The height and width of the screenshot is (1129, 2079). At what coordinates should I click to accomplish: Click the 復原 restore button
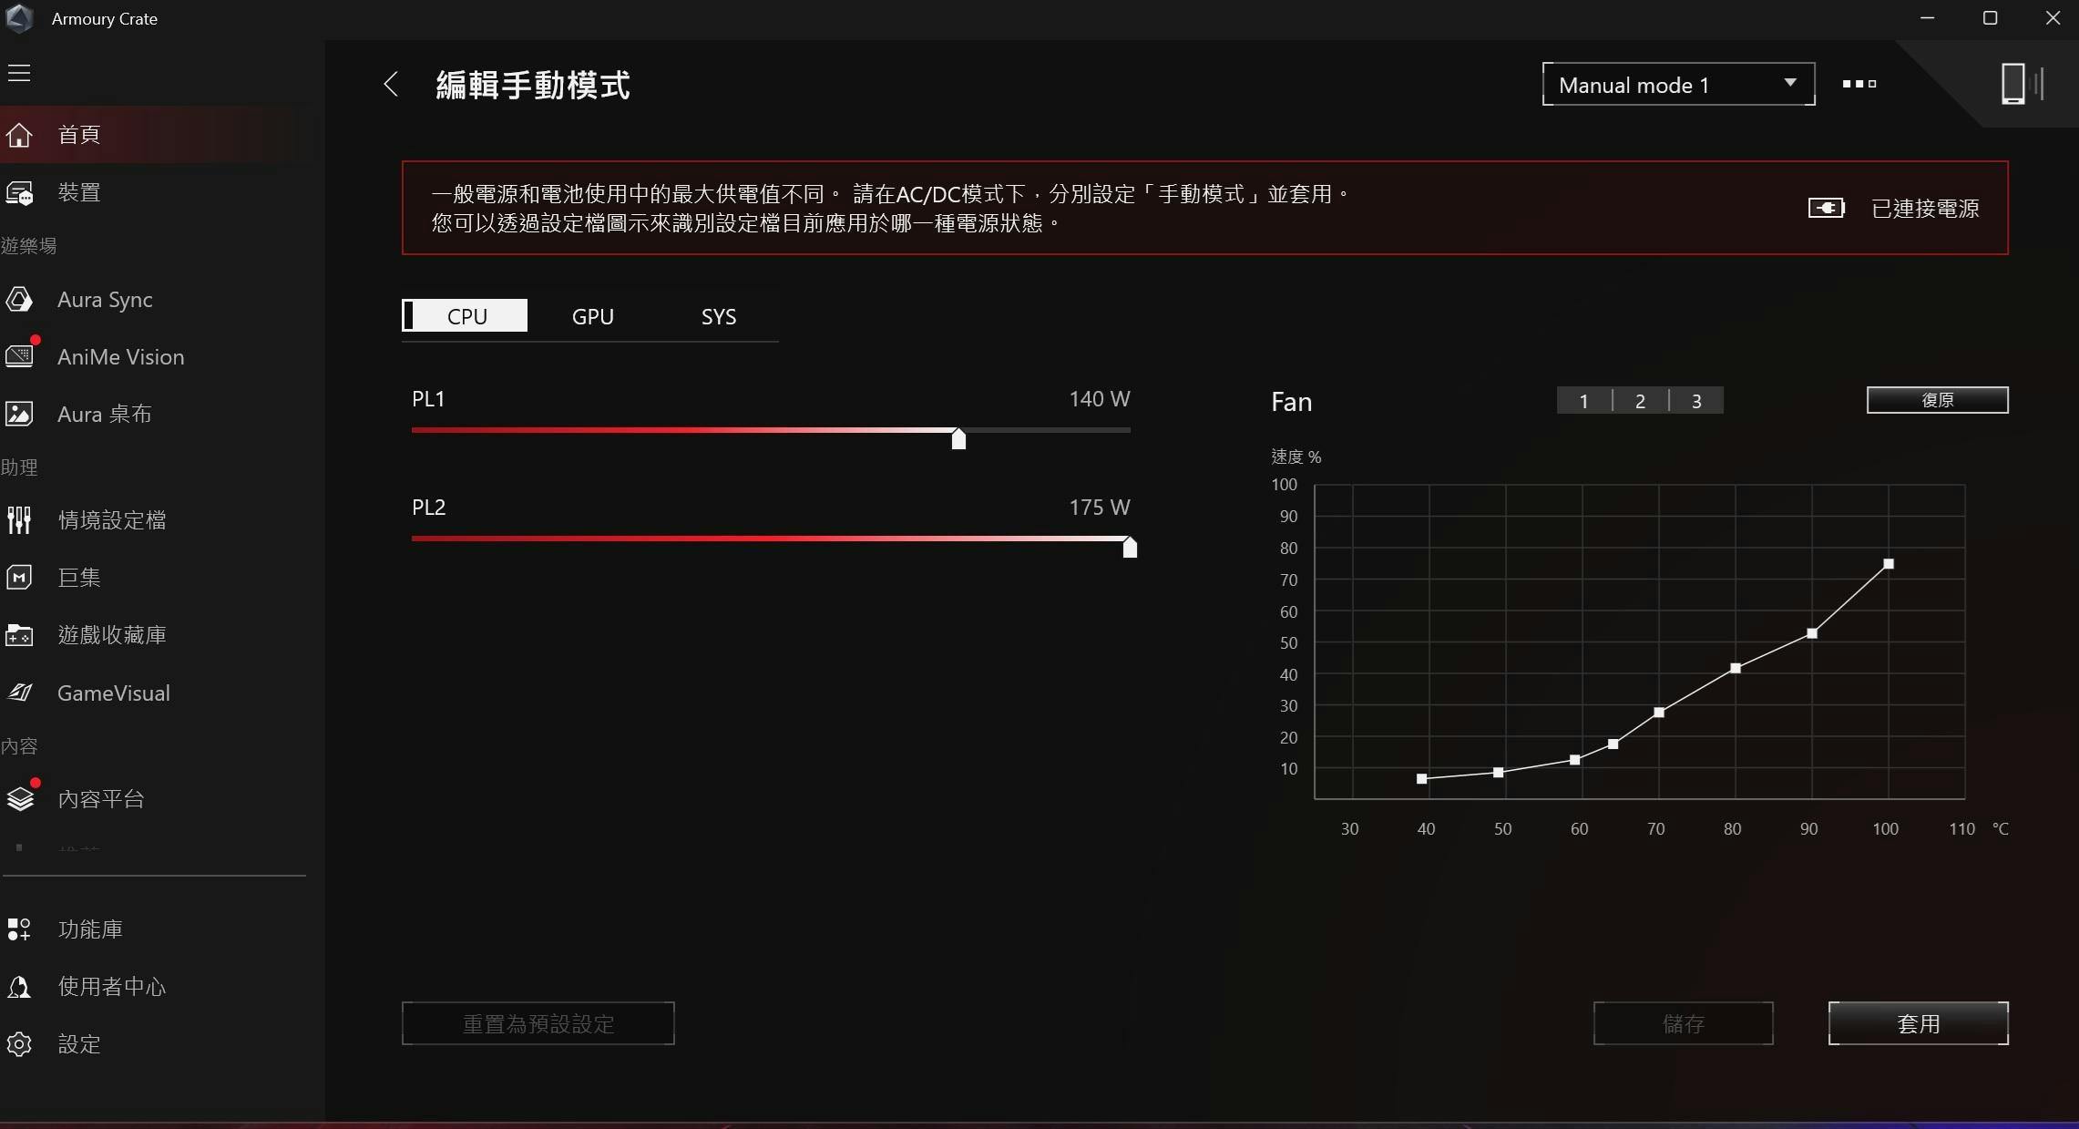1937,400
